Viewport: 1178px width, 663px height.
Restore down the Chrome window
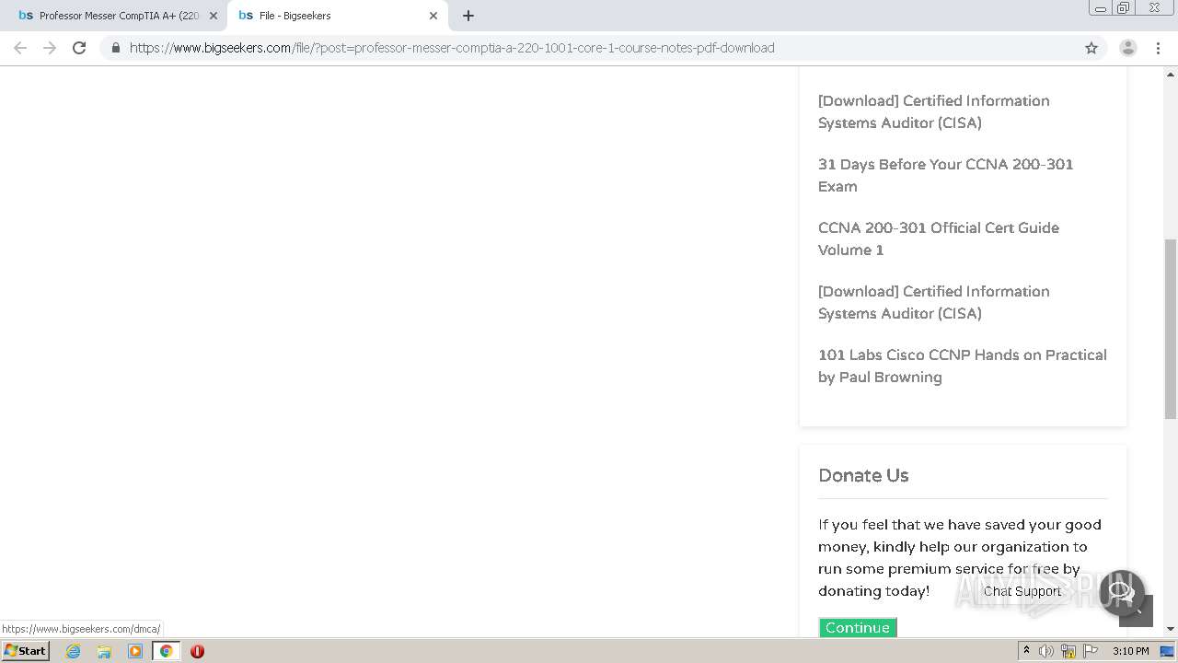[1124, 8]
